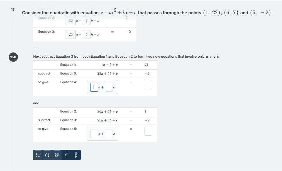Click the answer box for Equation 5

148,131
